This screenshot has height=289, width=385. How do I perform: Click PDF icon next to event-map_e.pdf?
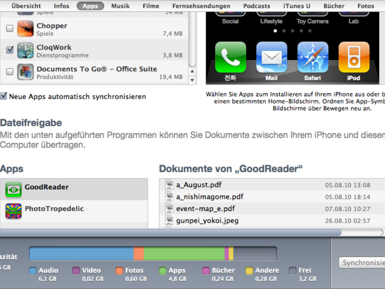169,208
